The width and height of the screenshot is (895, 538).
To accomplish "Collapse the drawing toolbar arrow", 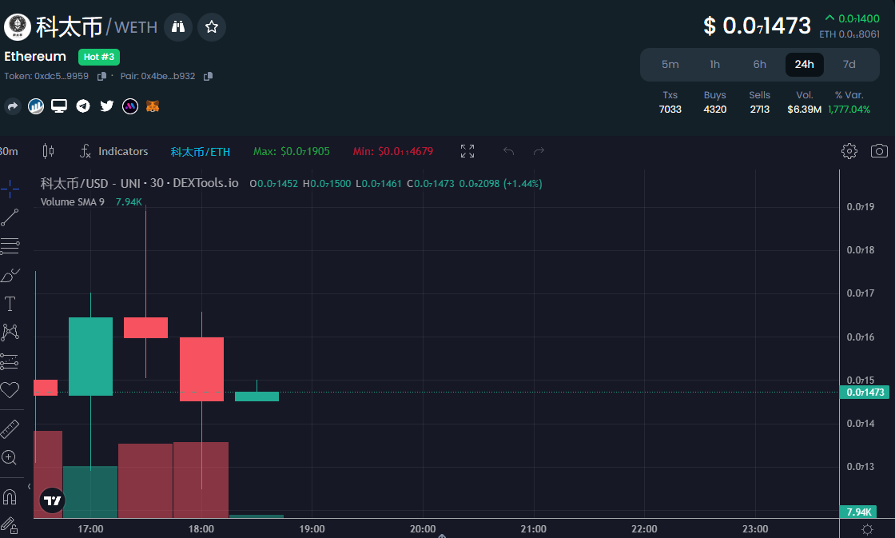I will coord(29,487).
